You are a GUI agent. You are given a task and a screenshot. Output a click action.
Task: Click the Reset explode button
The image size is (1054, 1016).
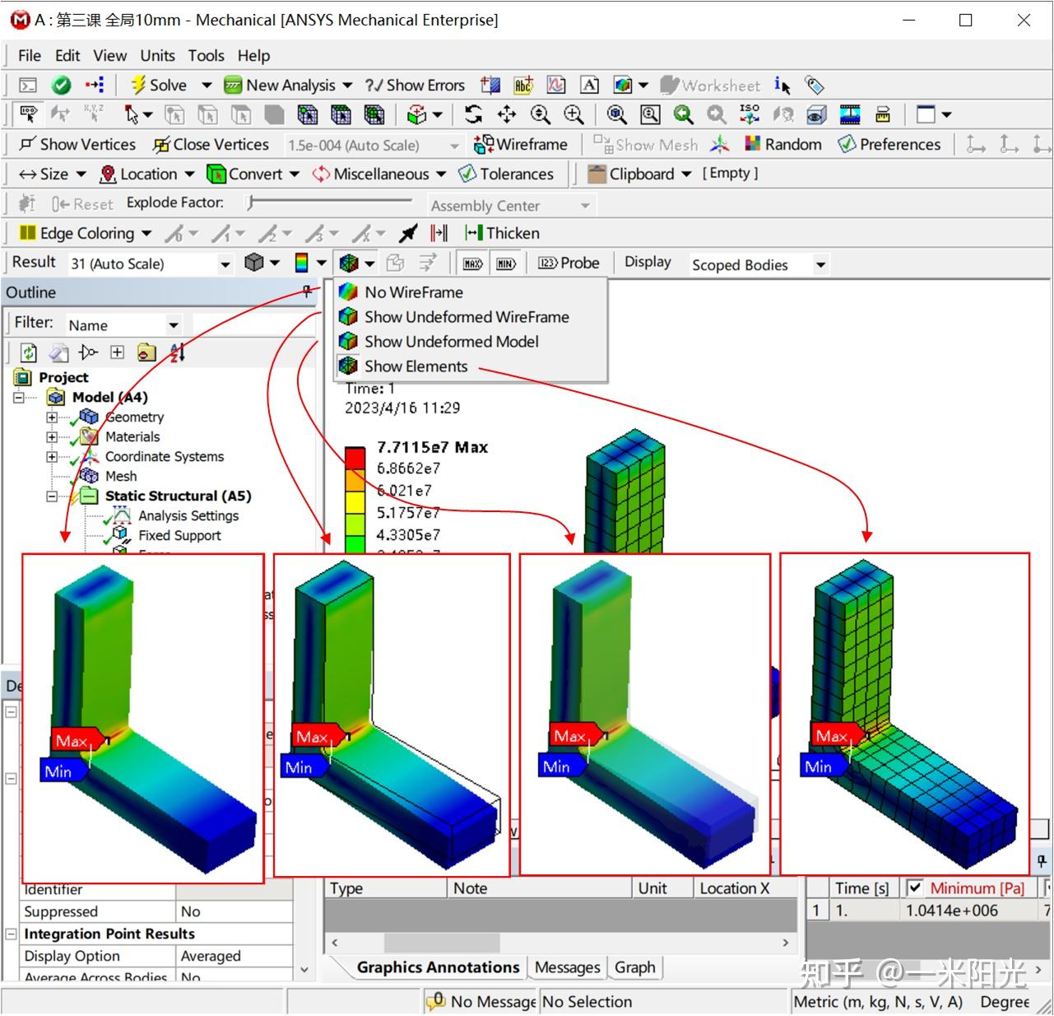tap(81, 203)
